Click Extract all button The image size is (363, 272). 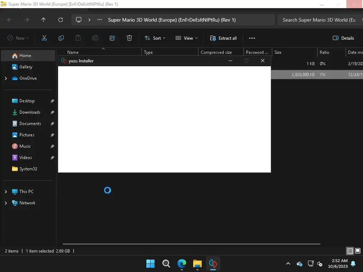point(223,38)
